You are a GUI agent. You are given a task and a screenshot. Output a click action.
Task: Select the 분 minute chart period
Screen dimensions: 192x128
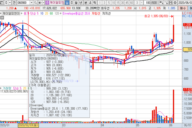pos(86,2)
